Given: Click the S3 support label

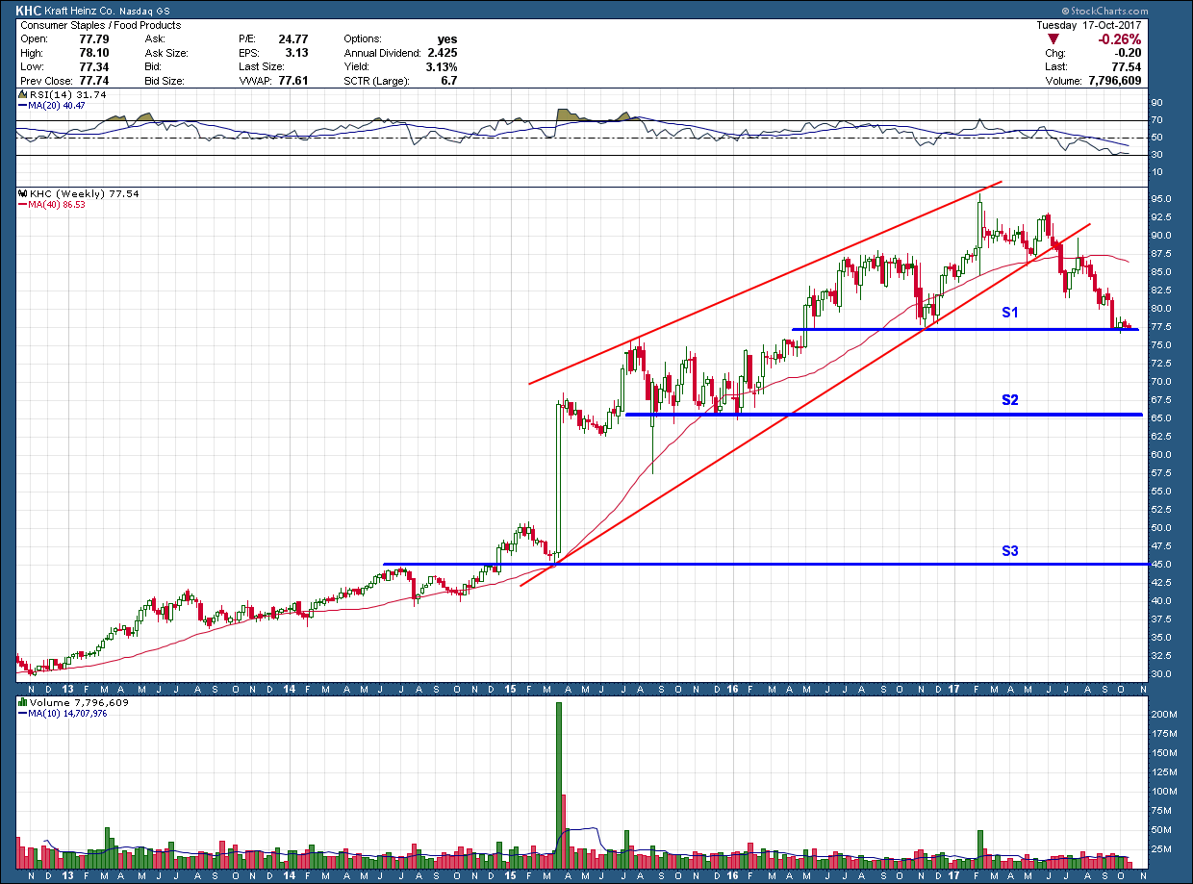Looking at the screenshot, I should click(1010, 551).
